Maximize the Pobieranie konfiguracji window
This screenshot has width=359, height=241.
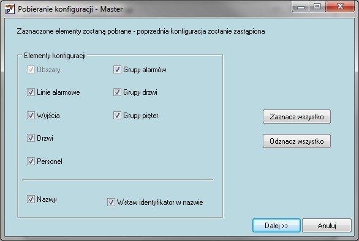(x=317, y=6)
